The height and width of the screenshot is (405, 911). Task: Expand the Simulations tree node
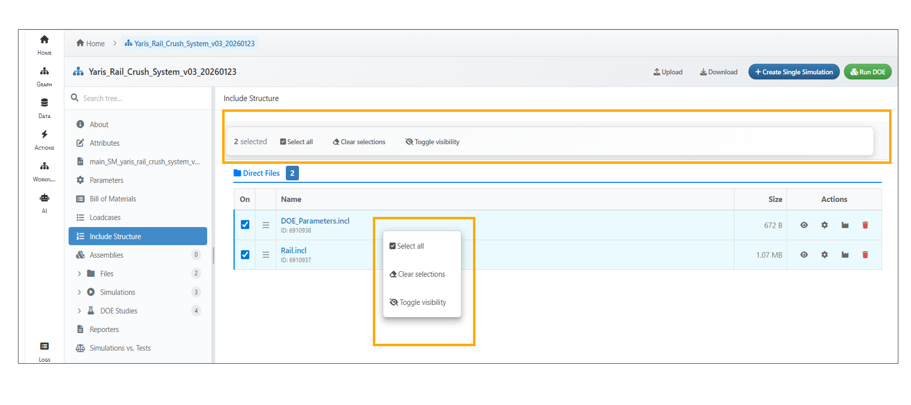coord(79,292)
